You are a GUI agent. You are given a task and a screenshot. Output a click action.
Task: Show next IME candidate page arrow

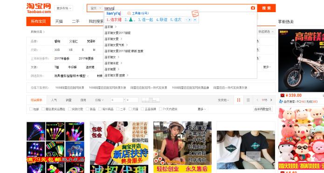pos(189,20)
